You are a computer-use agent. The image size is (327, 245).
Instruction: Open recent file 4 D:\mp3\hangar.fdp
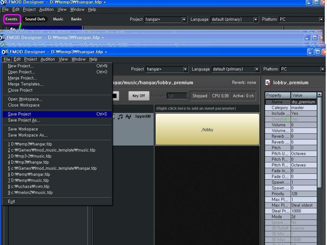57,162
